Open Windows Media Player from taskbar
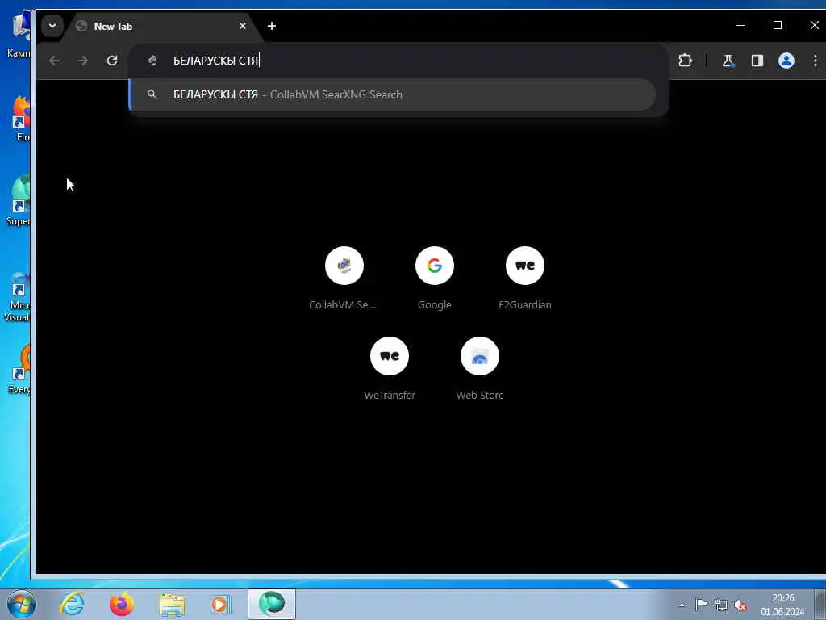Screen dimensions: 826x620 pyautogui.click(x=221, y=605)
